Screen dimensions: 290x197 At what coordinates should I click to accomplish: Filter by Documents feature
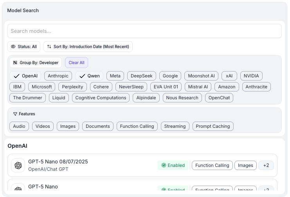[98, 126]
